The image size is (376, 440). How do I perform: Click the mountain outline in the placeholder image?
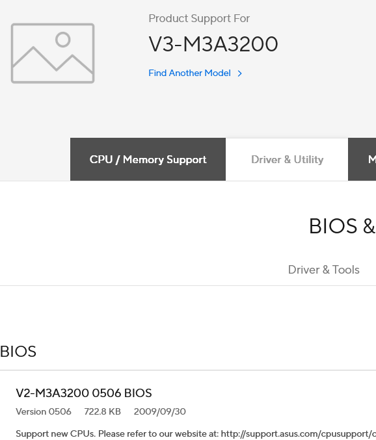53,60
